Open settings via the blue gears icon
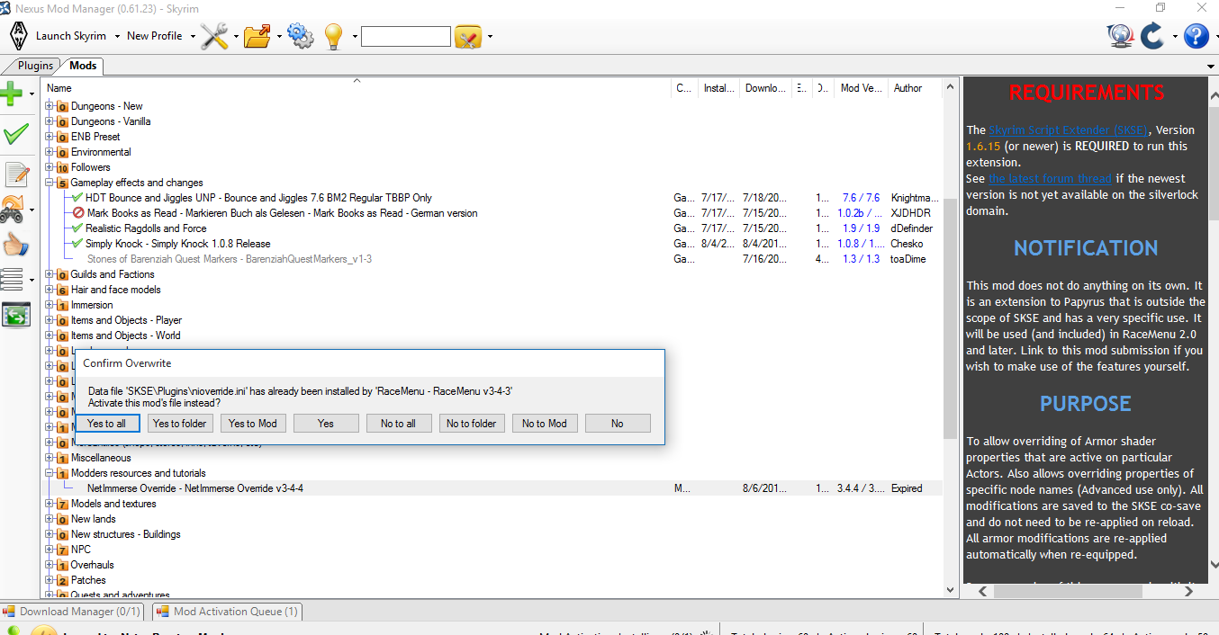 (300, 36)
